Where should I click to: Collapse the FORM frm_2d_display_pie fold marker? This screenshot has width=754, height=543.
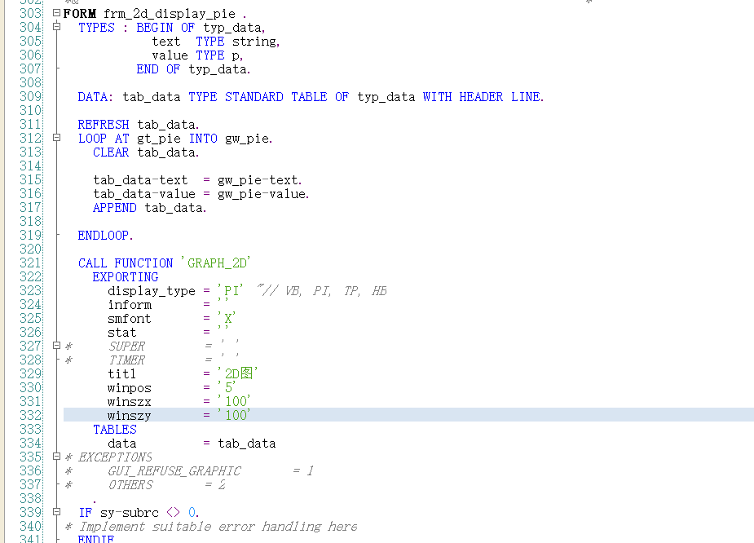click(57, 13)
